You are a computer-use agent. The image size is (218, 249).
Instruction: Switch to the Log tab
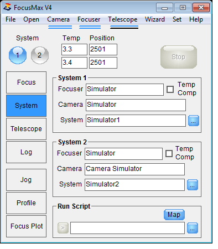click(26, 152)
